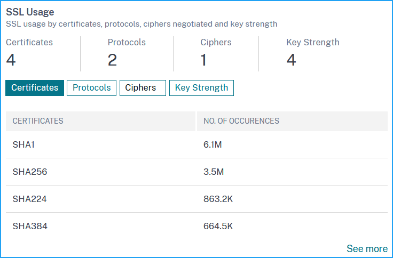Select the Protocols summary label

click(127, 42)
